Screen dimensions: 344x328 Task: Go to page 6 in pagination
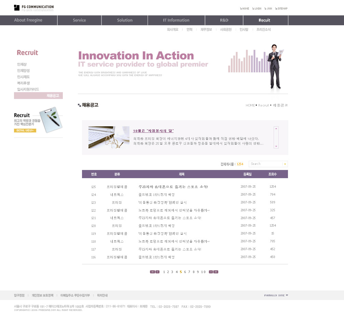185,272
